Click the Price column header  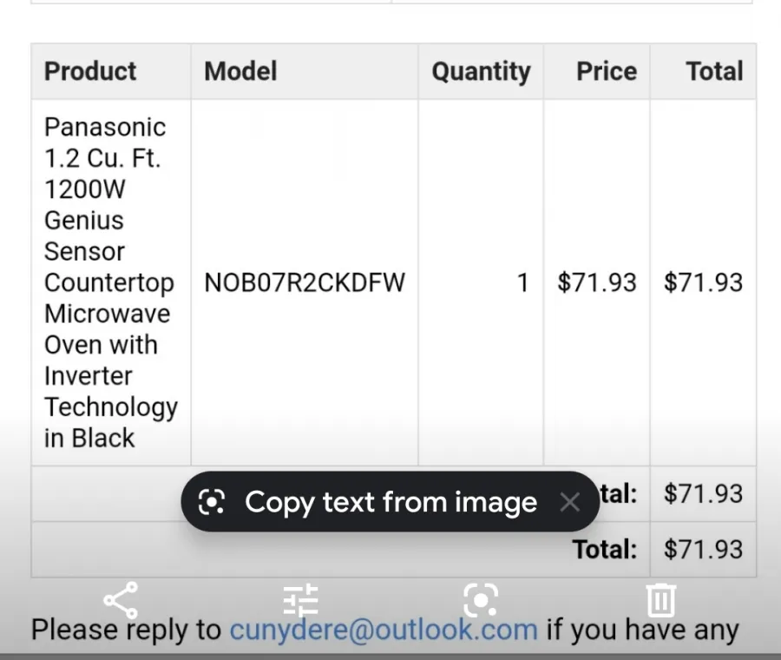607,71
